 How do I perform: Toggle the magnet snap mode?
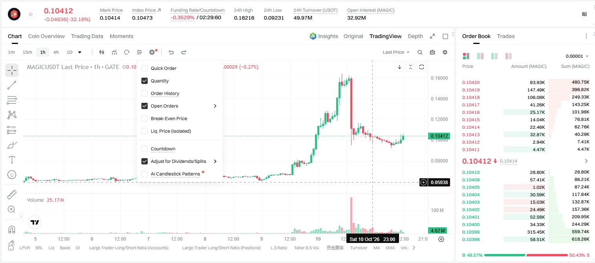tap(12, 230)
